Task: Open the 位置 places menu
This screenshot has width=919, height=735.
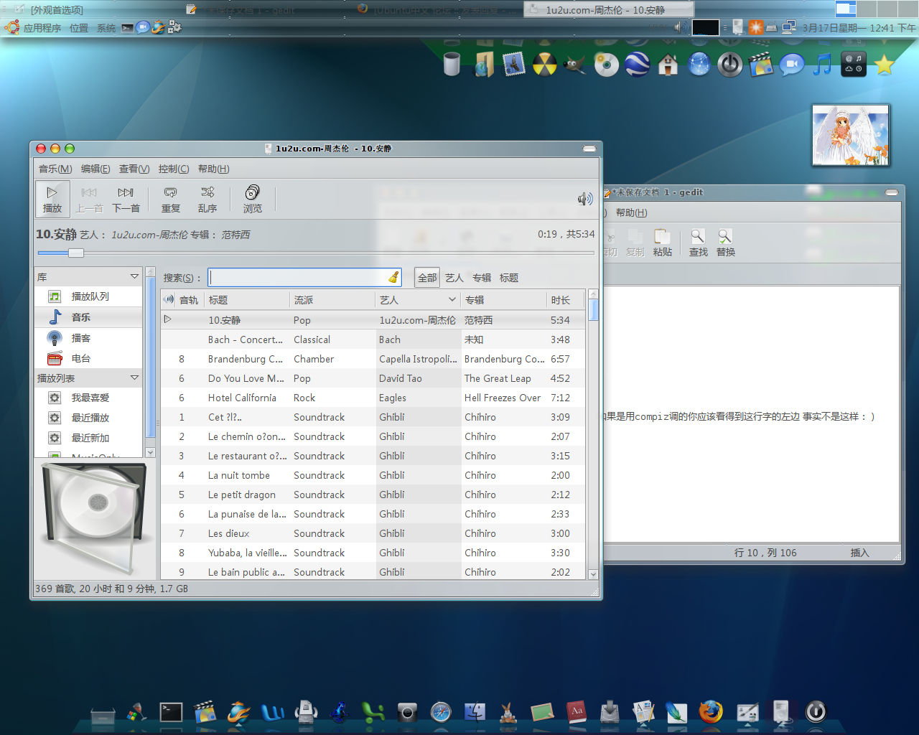Action: [79, 28]
